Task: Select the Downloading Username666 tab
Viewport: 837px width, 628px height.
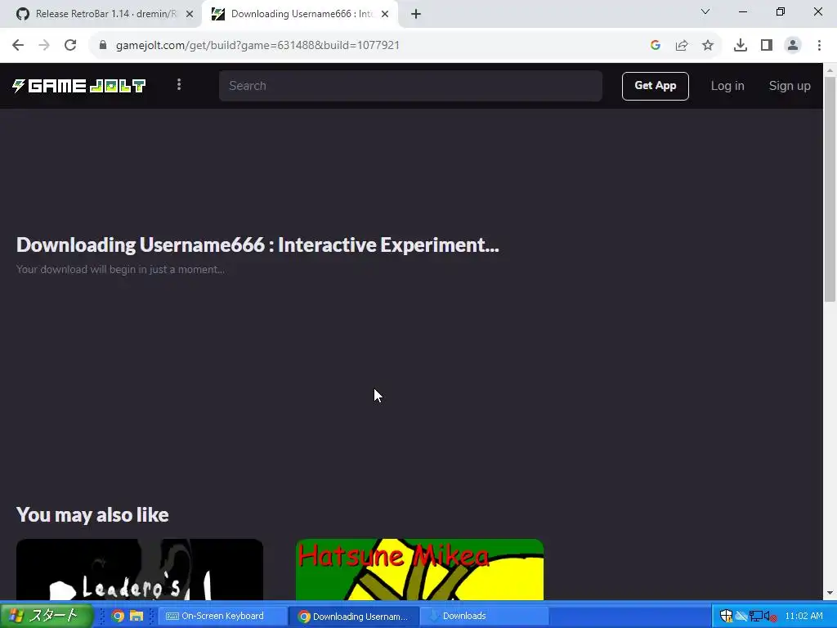Action: pyautogui.click(x=299, y=14)
